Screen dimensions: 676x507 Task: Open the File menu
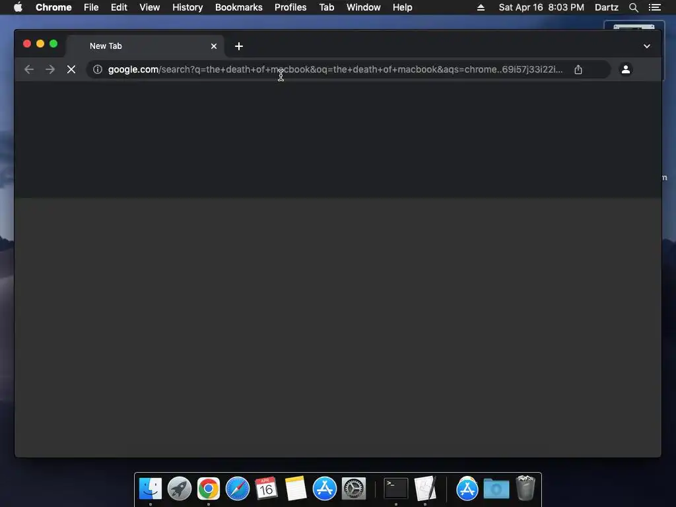pyautogui.click(x=91, y=7)
